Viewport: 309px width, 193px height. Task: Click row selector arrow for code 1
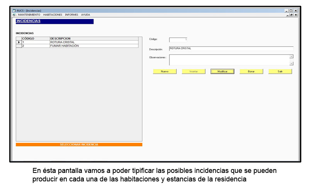tap(19, 42)
